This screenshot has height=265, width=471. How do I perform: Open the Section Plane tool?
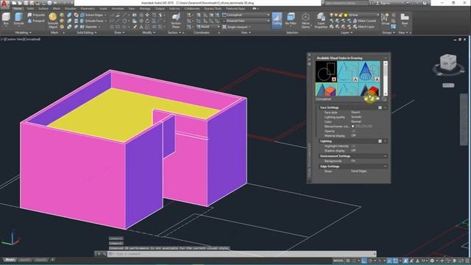[176, 21]
